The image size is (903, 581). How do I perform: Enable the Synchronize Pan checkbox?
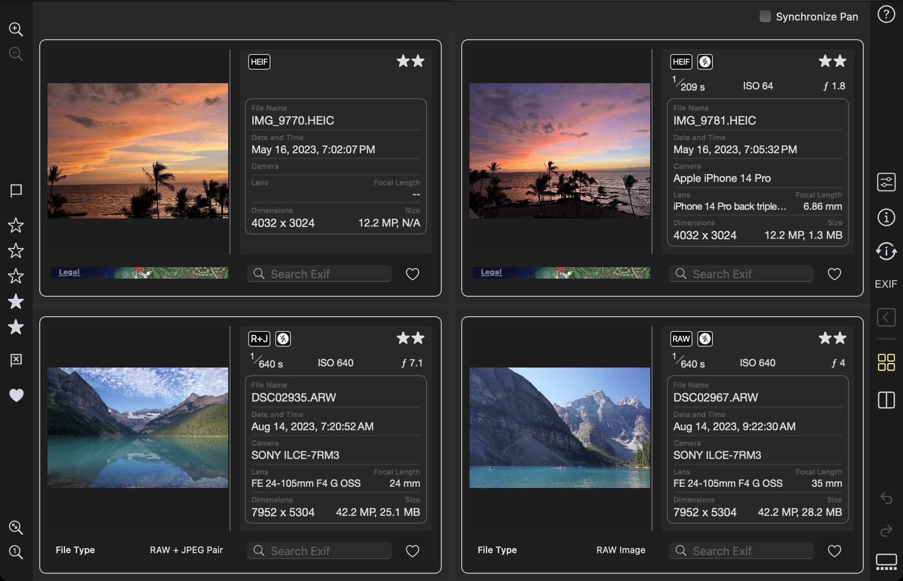[x=765, y=16]
